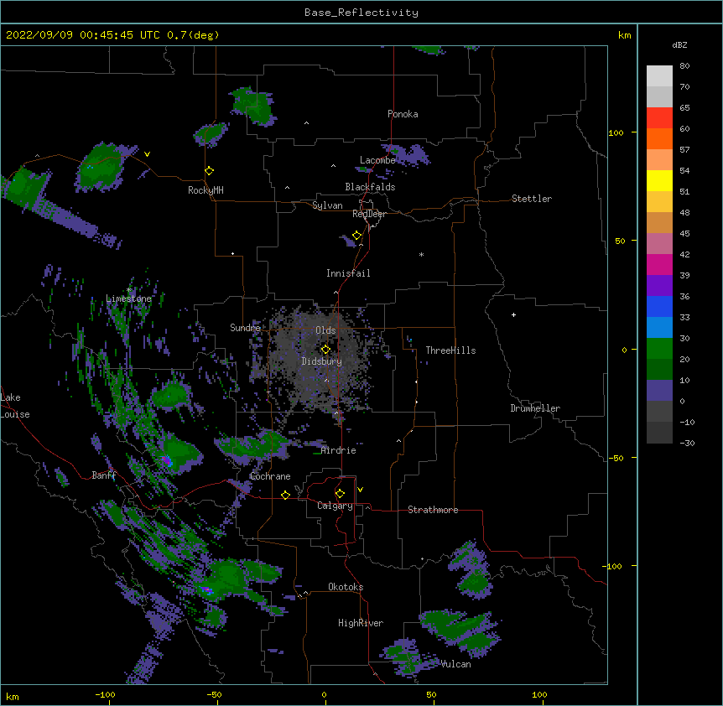Click the asterisk marker above Limestone label

(x=129, y=290)
